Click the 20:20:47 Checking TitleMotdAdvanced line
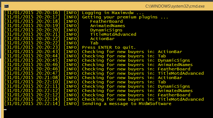 (104, 73)
